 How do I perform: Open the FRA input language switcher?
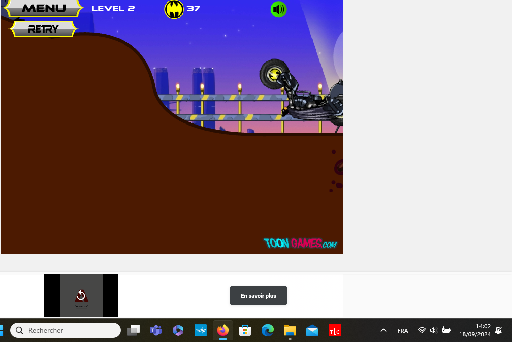point(403,330)
